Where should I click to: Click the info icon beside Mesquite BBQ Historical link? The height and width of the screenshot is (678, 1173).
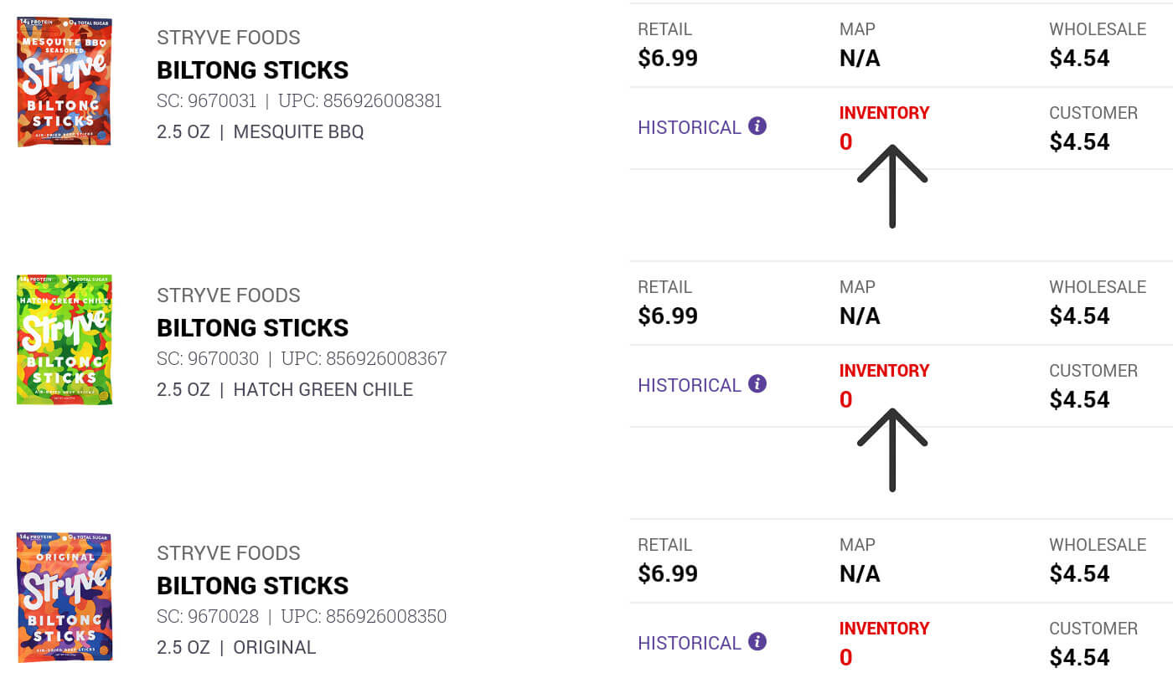[x=757, y=126]
